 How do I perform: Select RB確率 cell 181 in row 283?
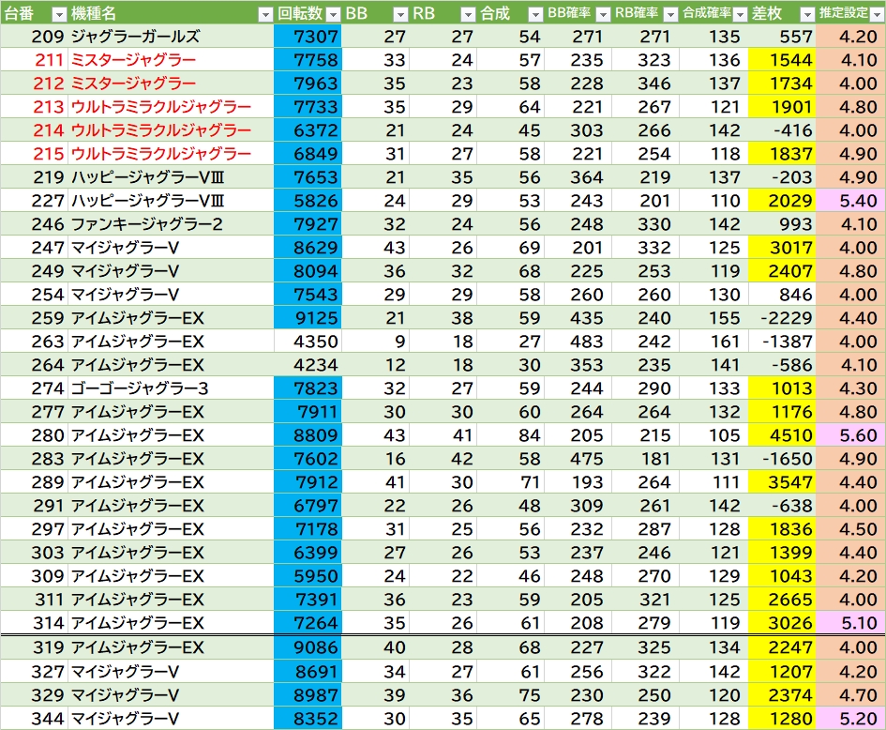click(x=646, y=459)
